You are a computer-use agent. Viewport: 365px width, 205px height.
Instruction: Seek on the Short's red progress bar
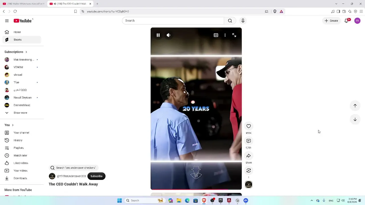click(196, 189)
